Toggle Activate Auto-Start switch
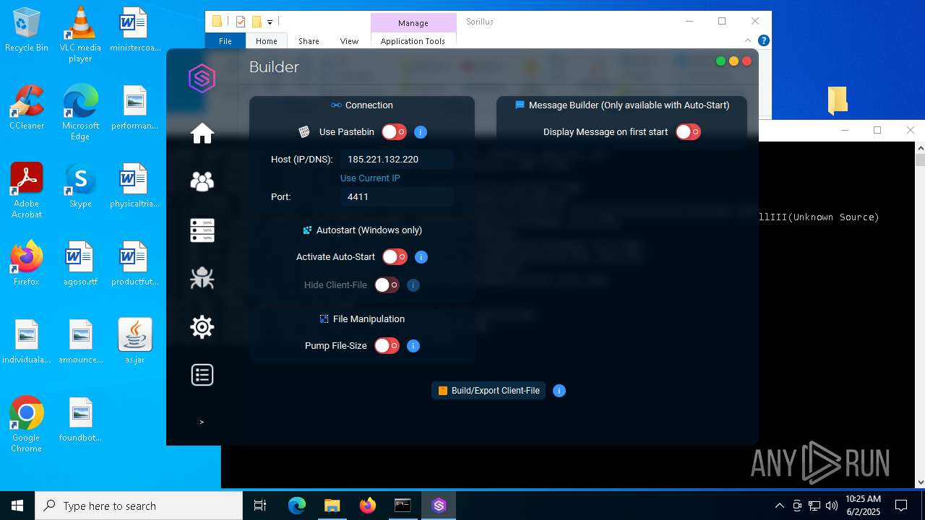The height and width of the screenshot is (520, 925). pyautogui.click(x=395, y=257)
